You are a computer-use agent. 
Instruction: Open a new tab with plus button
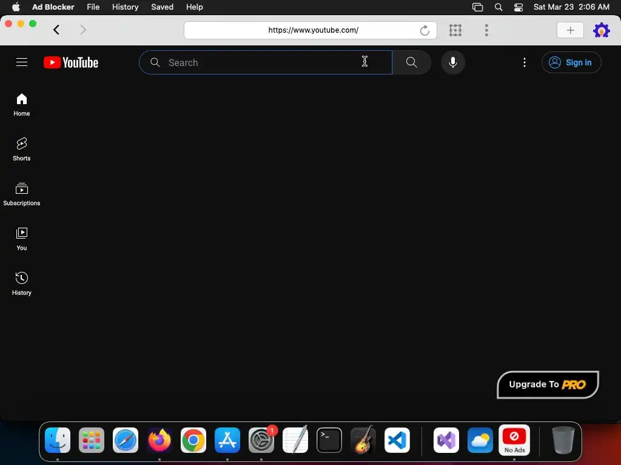tap(570, 30)
